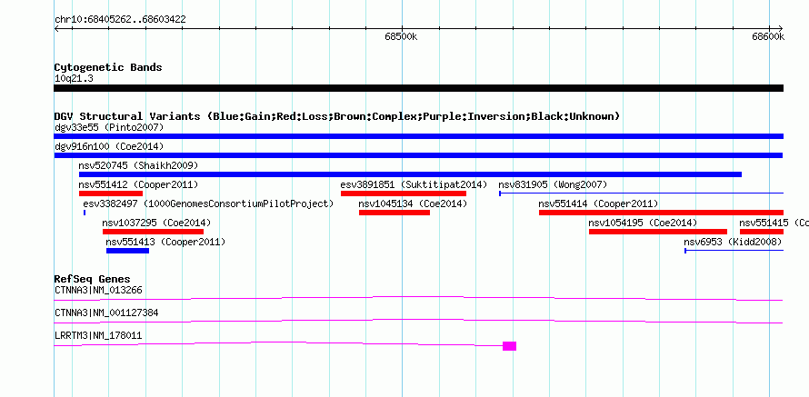
Task: Select the blue nsv520745 gain bar
Action: [x=410, y=174]
